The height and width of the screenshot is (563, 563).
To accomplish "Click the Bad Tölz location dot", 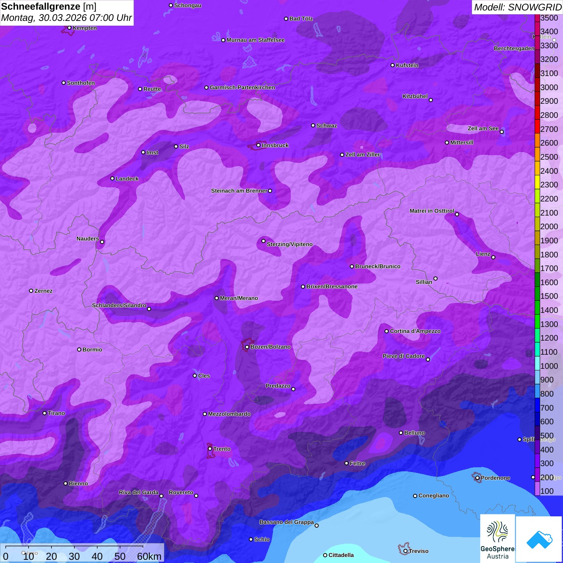I will (286, 18).
